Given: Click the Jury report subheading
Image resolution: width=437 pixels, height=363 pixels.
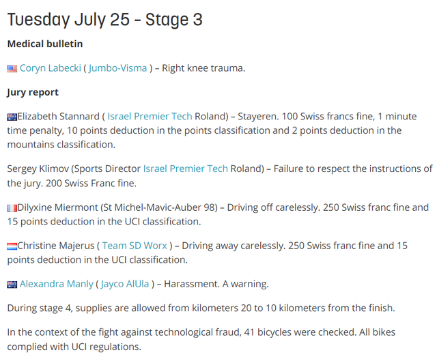Looking at the screenshot, I should [33, 92].
